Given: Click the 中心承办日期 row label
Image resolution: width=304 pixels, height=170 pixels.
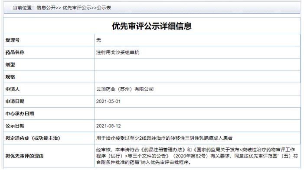Looking at the screenshot, I should pyautogui.click(x=20, y=113).
